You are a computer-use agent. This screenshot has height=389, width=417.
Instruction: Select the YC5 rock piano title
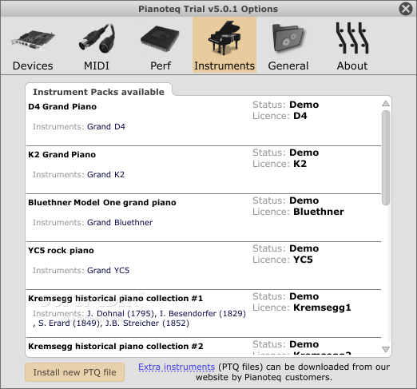tap(61, 251)
